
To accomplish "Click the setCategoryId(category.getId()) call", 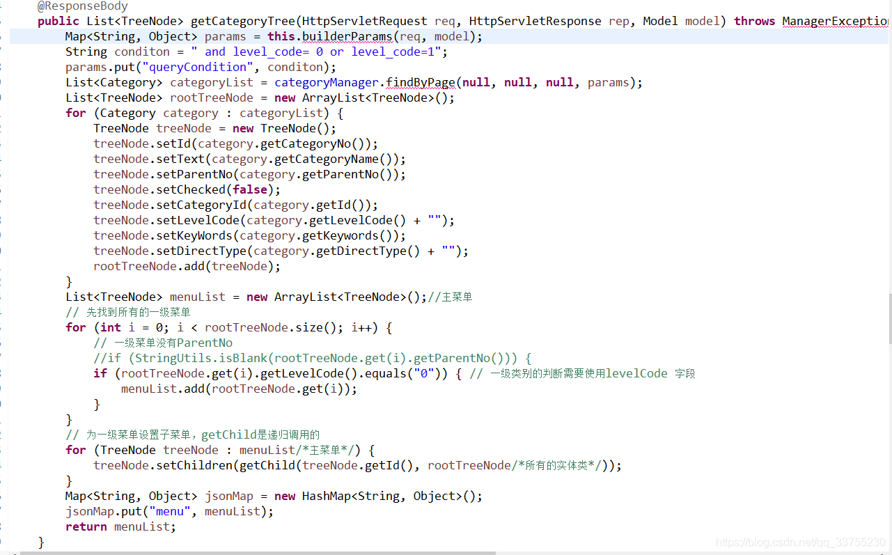I will click(x=264, y=205).
